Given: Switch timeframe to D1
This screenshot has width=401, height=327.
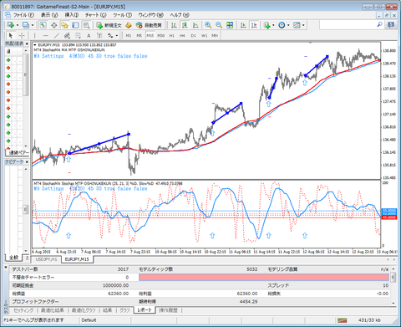Looking at the screenshot, I should (x=193, y=35).
